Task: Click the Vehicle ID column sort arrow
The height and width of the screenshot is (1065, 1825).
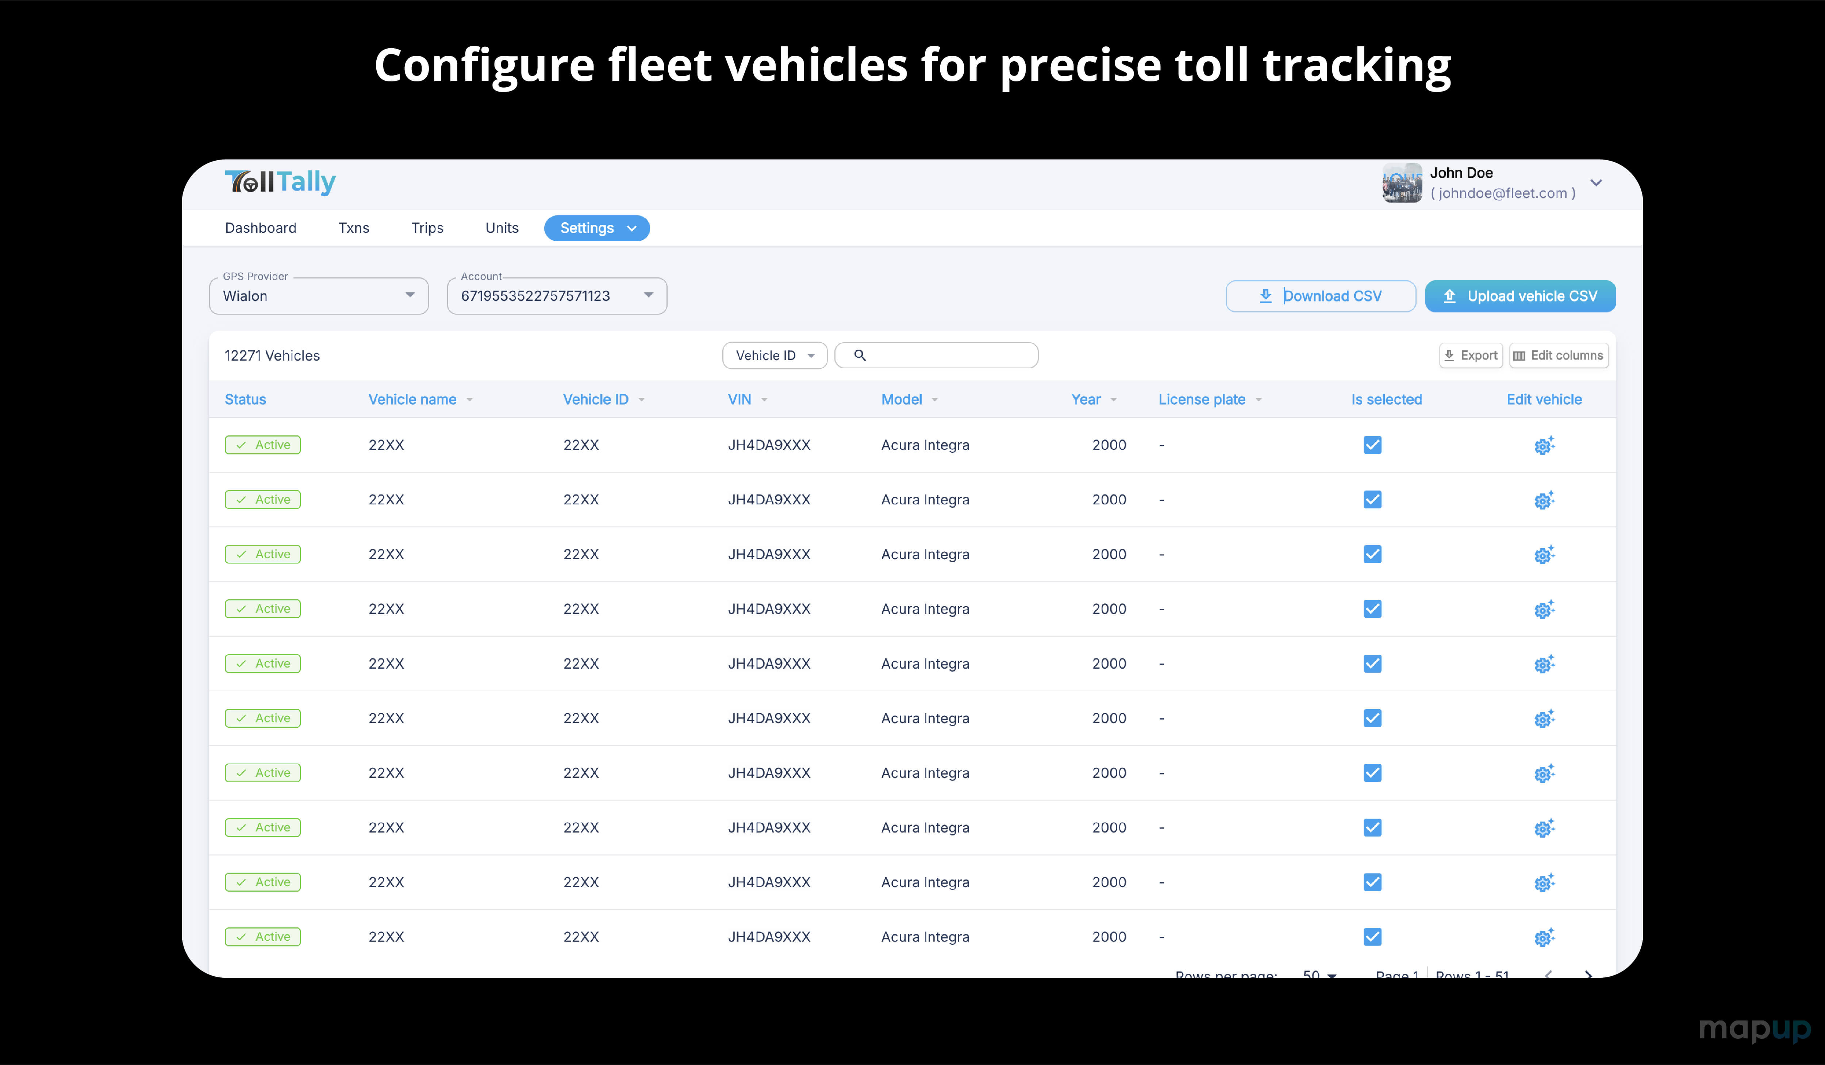Action: pos(642,400)
